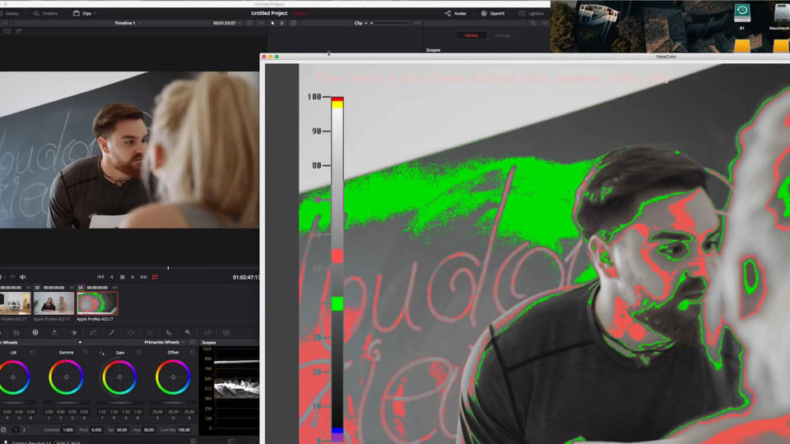
Task: Open the Color Wheels palette
Action: 35,333
